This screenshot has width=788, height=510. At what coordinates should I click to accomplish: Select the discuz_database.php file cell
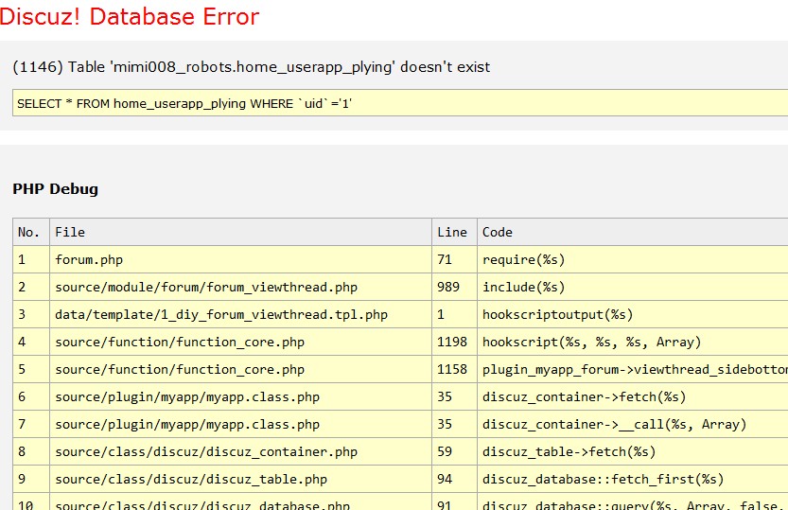240,502
